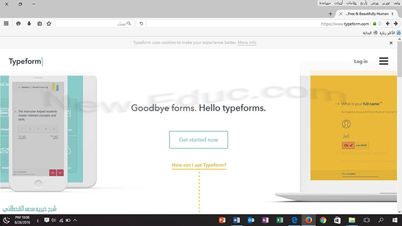Open Typeform's hamburger menu on the page
The height and width of the screenshot is (226, 402).
coord(384,61)
